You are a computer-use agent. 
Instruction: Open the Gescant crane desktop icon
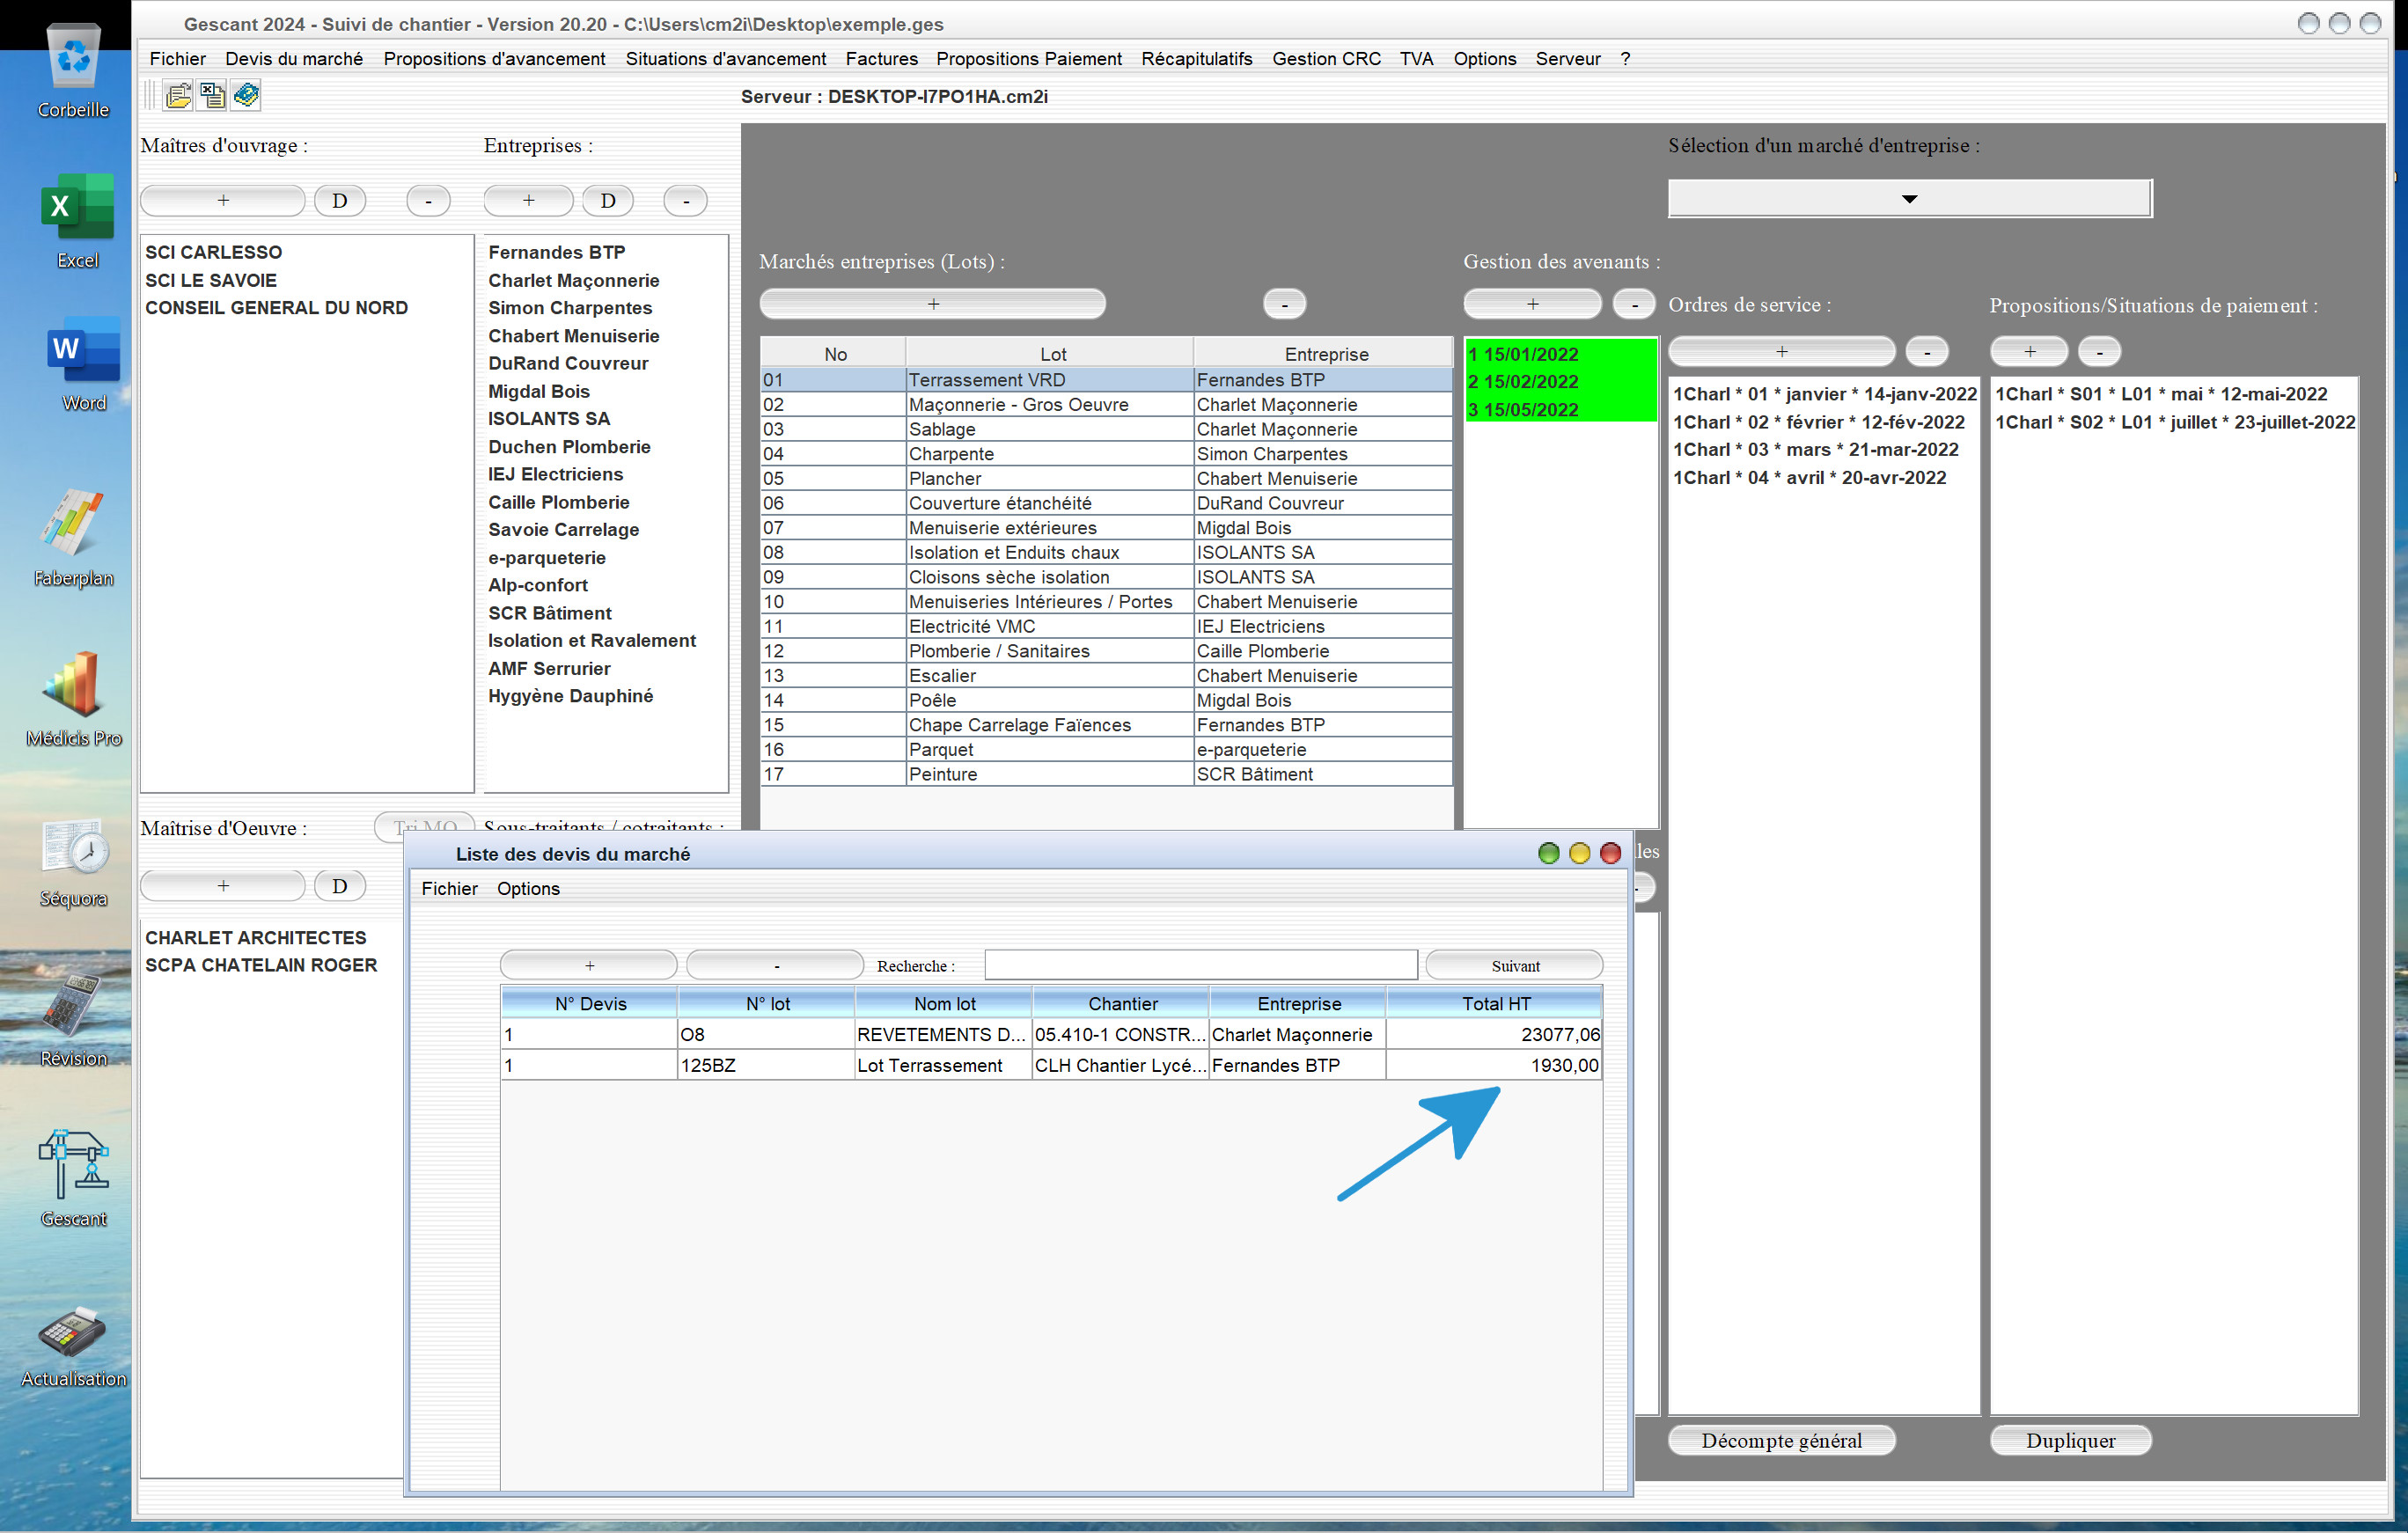(x=73, y=1178)
